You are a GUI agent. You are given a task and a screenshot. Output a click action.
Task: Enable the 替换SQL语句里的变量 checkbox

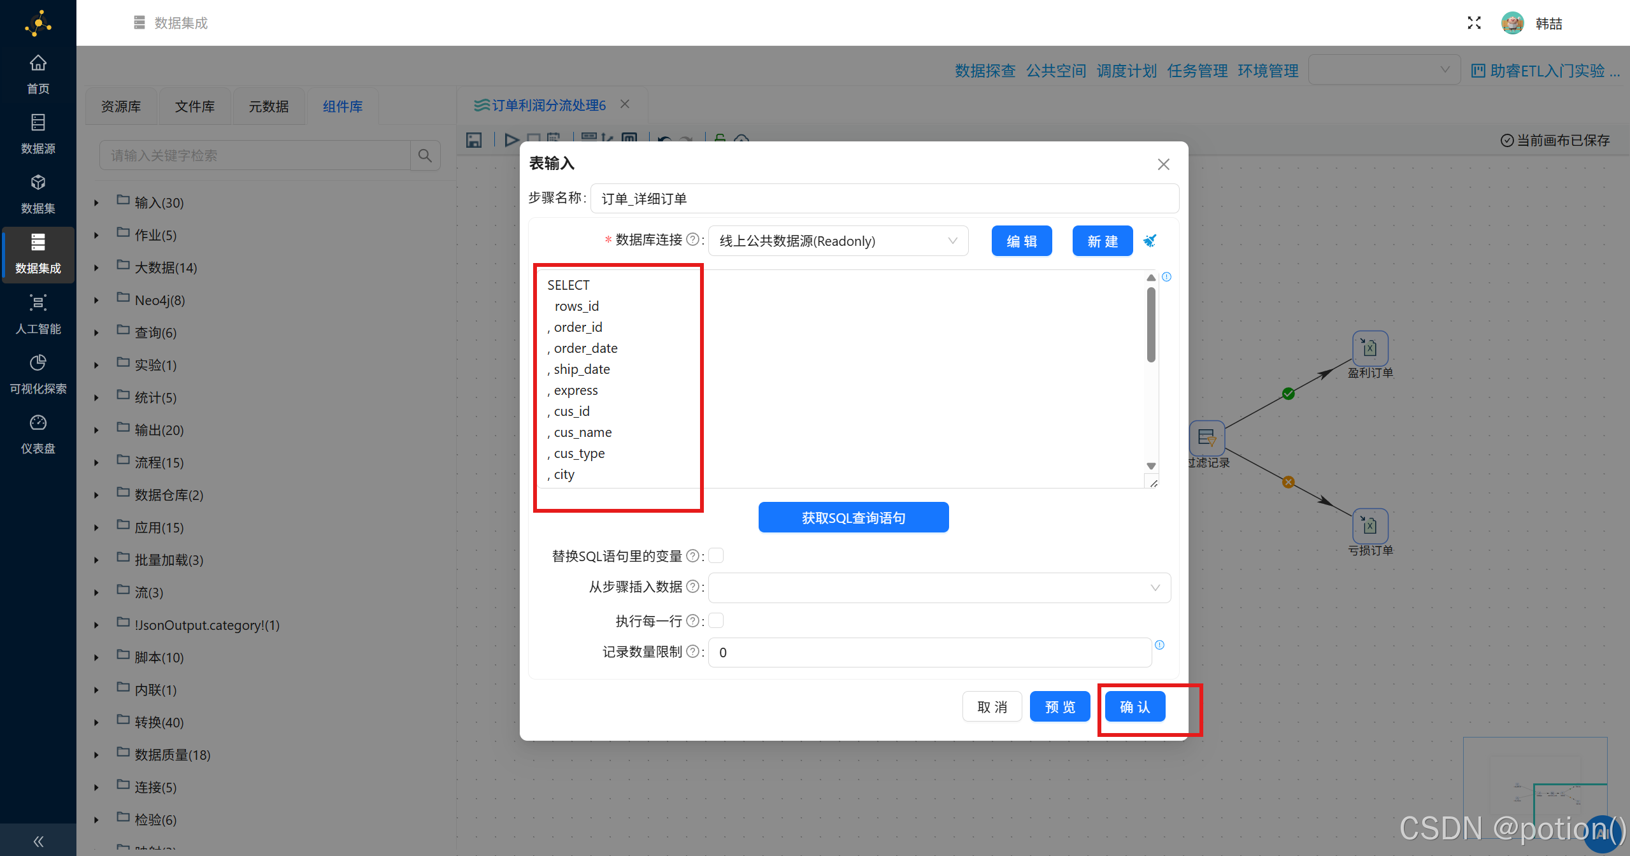click(x=716, y=555)
